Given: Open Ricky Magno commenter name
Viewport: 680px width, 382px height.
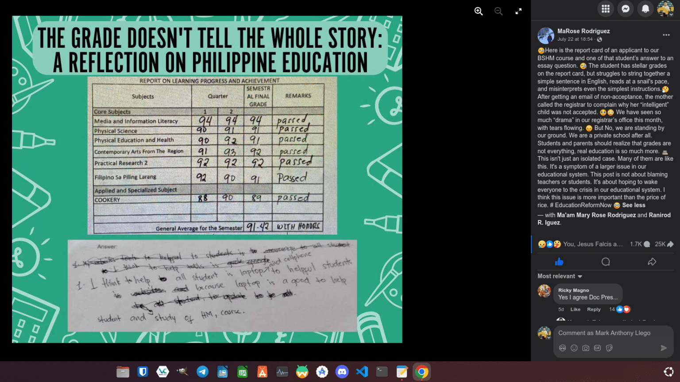Looking at the screenshot, I should pos(574,290).
